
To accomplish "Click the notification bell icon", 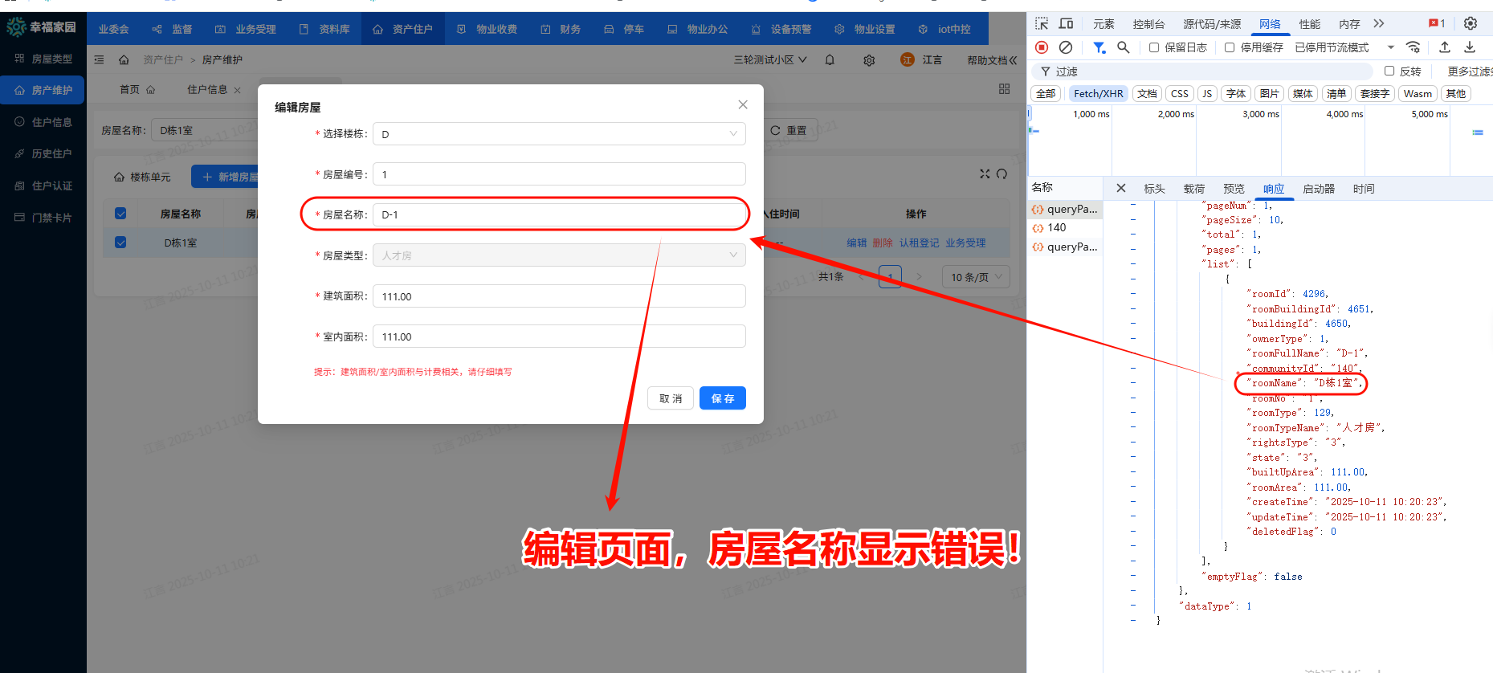I will point(830,59).
